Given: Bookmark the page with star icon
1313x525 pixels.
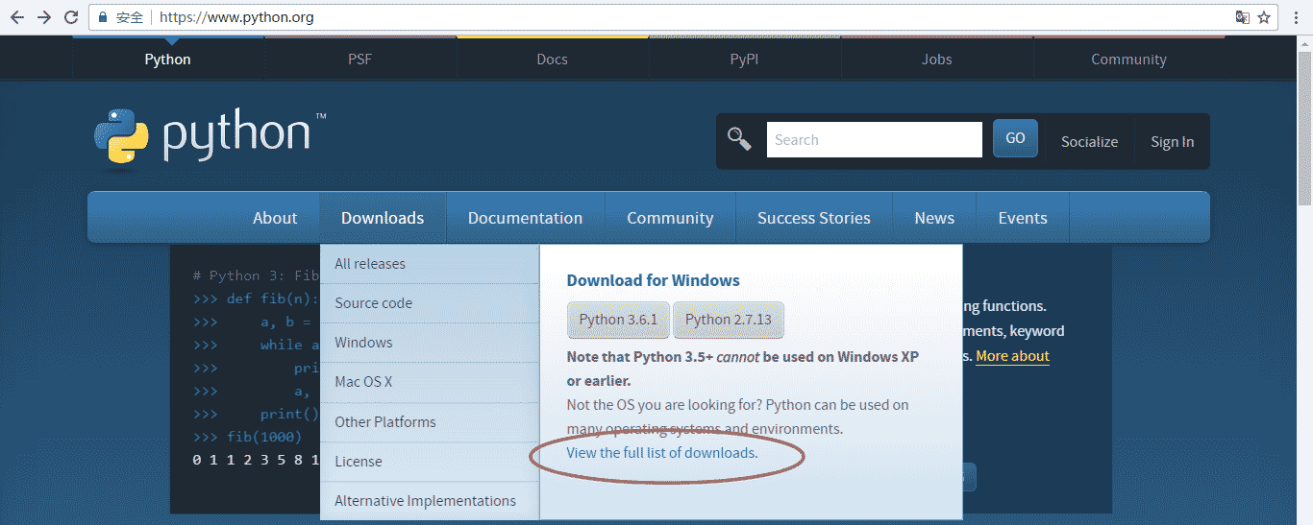Looking at the screenshot, I should pyautogui.click(x=1265, y=17).
